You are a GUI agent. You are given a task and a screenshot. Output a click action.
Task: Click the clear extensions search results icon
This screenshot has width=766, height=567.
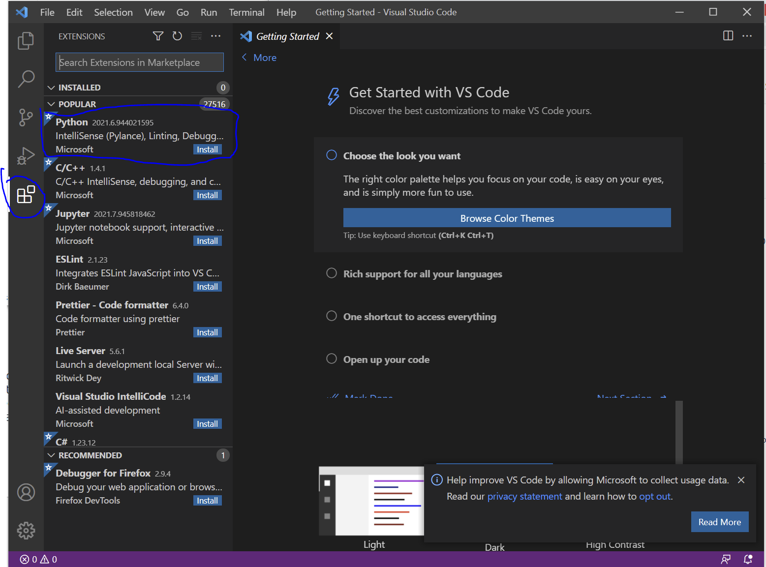tap(196, 36)
